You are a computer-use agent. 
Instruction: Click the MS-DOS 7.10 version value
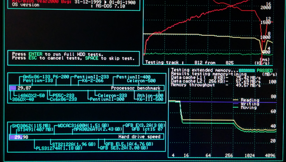(110, 6)
